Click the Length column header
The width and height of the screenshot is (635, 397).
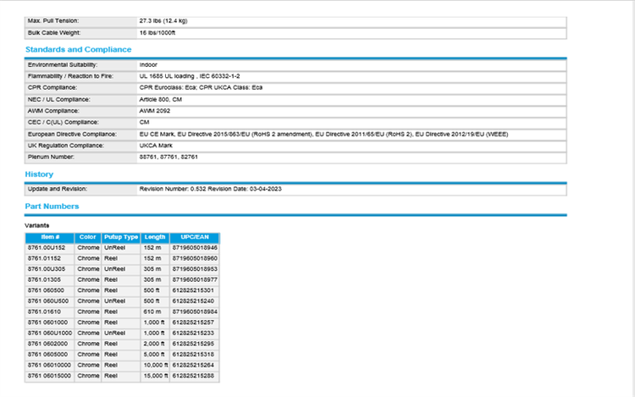click(x=155, y=237)
